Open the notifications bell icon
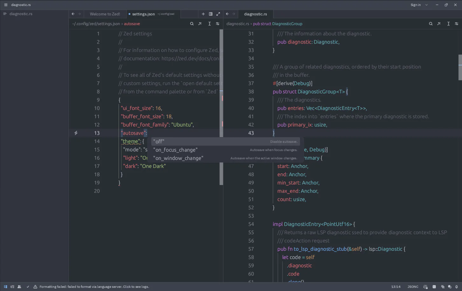 click(457, 287)
